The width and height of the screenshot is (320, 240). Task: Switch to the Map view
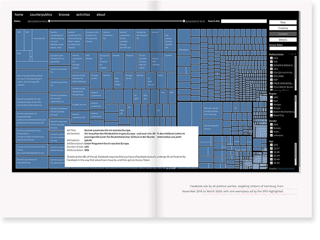[283, 22]
